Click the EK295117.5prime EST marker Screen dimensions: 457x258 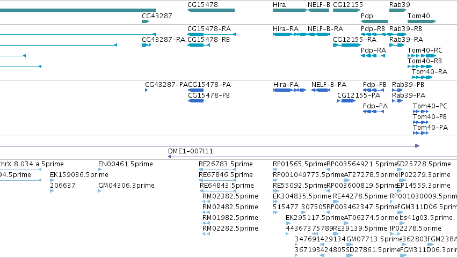287,223
